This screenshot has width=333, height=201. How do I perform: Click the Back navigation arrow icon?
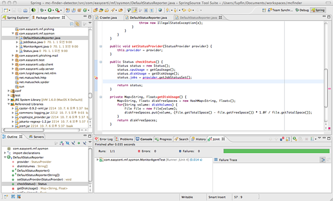[x=189, y=10]
